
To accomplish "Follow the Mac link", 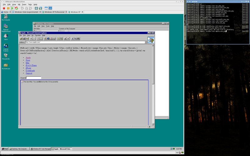I will [x=27, y=63].
